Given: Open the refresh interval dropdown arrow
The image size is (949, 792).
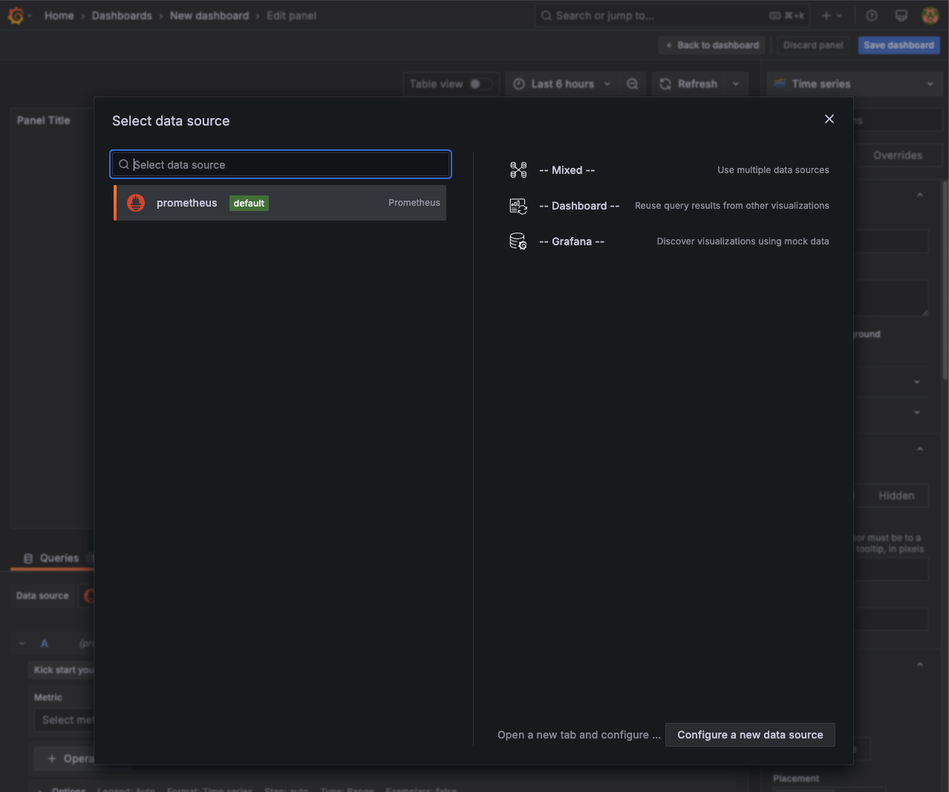Looking at the screenshot, I should pyautogui.click(x=736, y=84).
